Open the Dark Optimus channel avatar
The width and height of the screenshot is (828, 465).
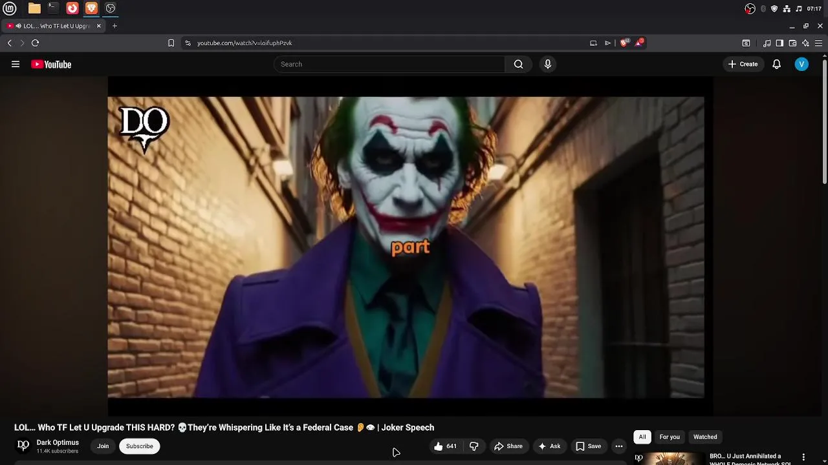[x=23, y=446]
